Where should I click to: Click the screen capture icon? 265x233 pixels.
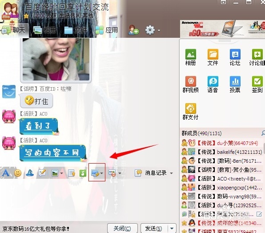(x=95, y=173)
